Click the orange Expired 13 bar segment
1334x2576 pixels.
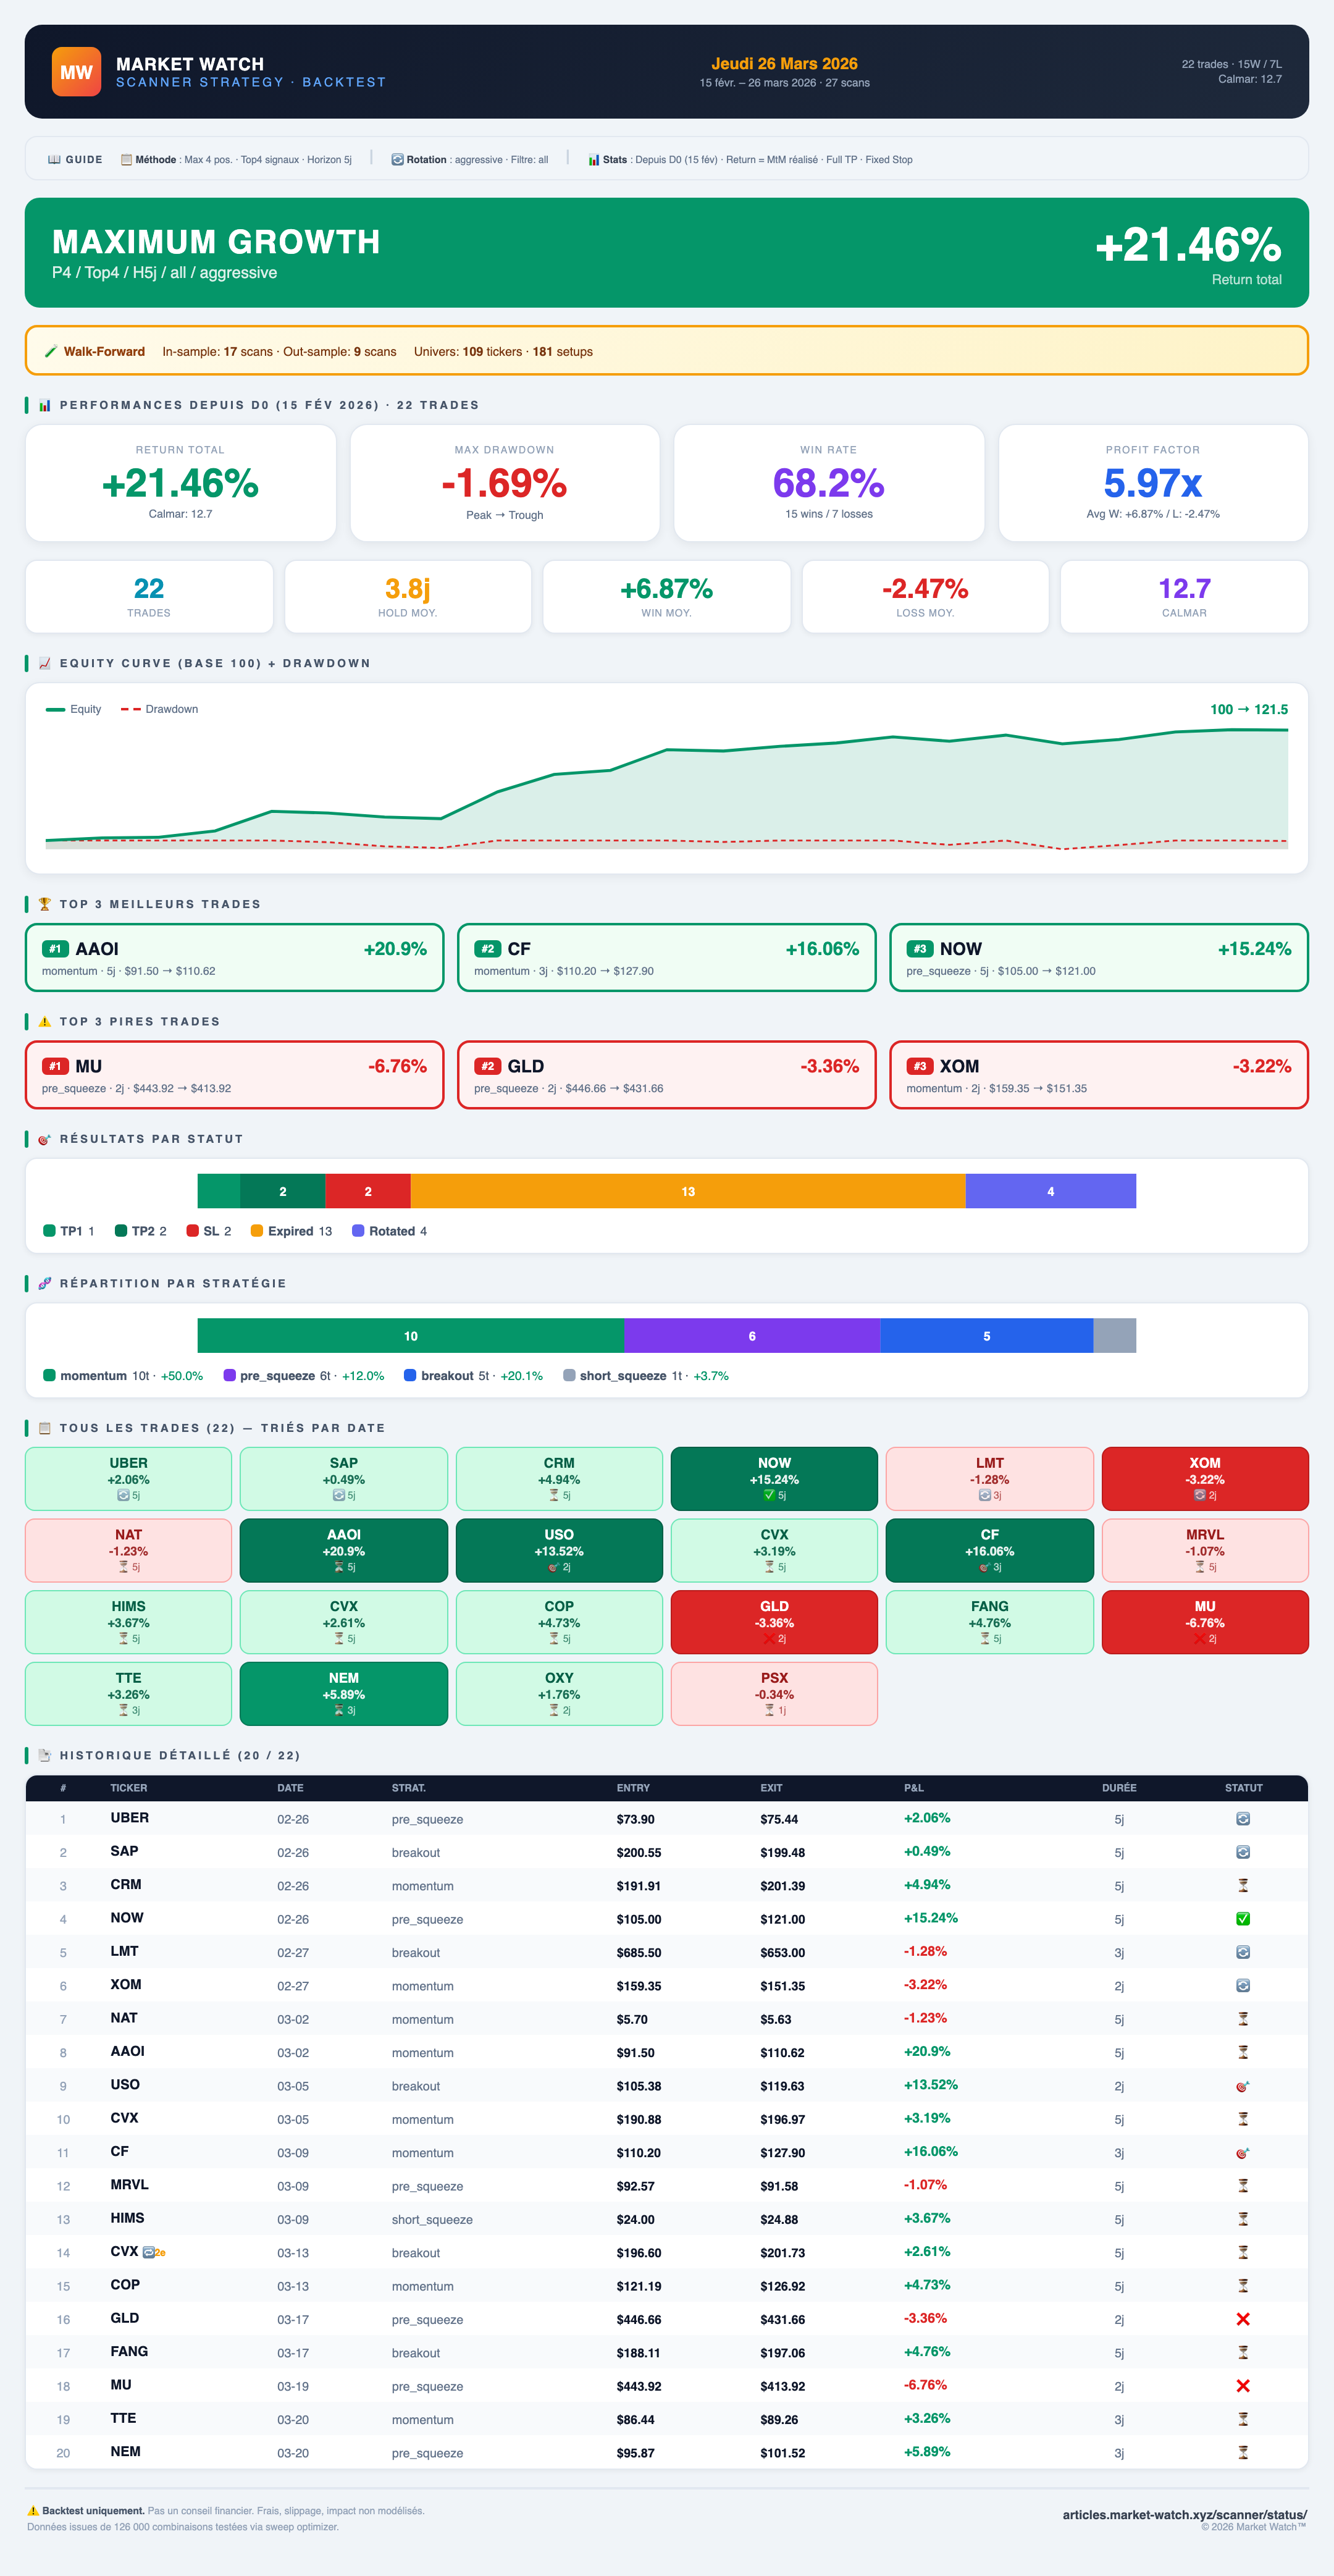point(688,1191)
